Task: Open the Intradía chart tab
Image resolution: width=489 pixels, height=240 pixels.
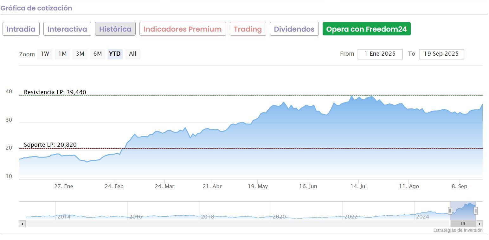Action: tap(21, 29)
